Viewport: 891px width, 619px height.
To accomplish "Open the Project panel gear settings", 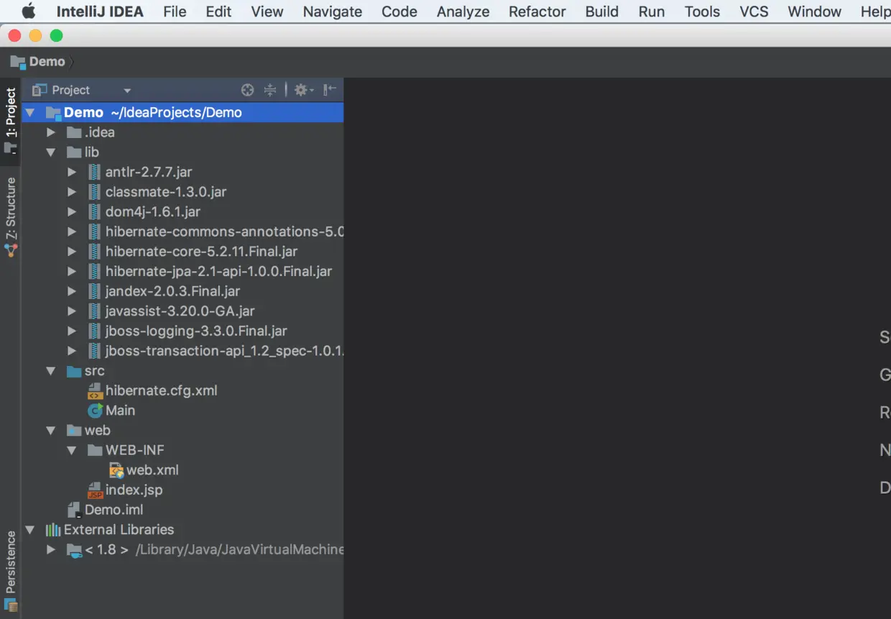I will (x=303, y=90).
